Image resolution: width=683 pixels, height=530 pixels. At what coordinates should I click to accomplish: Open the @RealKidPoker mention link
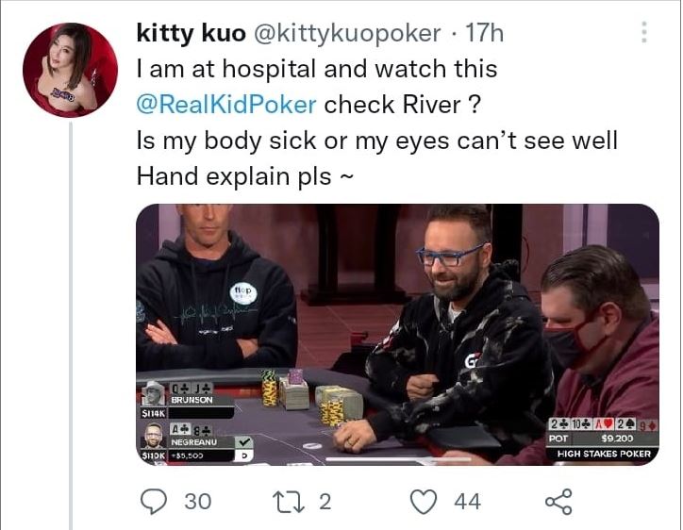tap(226, 105)
